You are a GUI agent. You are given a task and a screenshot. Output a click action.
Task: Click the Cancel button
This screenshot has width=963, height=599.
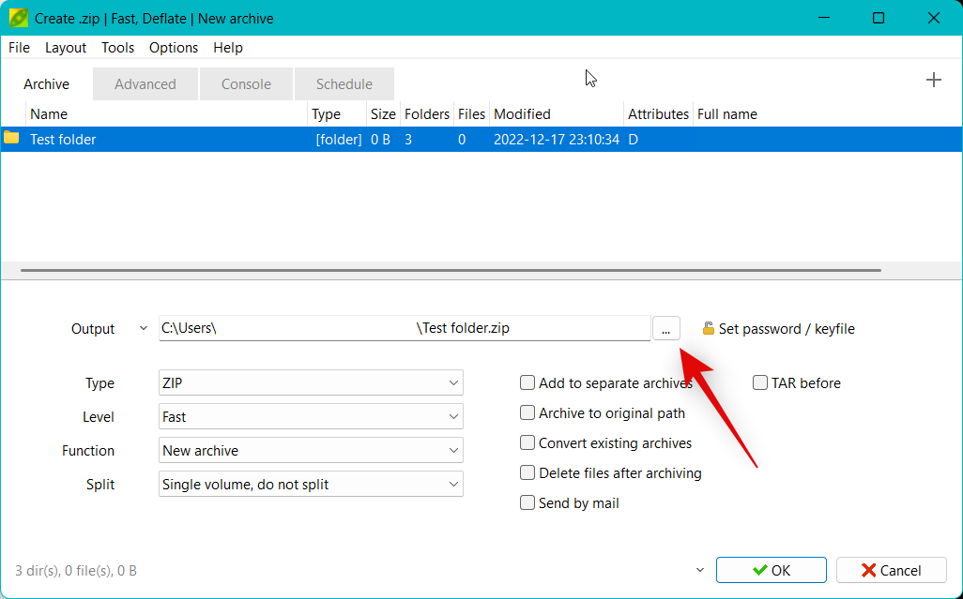click(x=891, y=570)
